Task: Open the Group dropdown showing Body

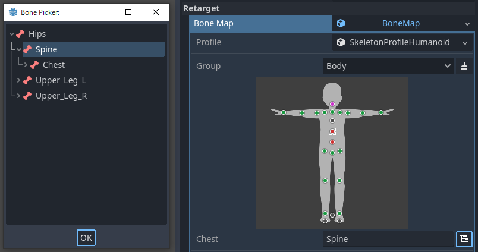Action: tap(389, 67)
